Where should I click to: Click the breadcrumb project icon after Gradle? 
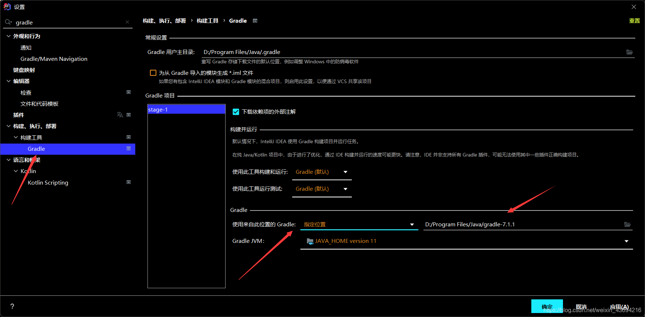coord(255,21)
